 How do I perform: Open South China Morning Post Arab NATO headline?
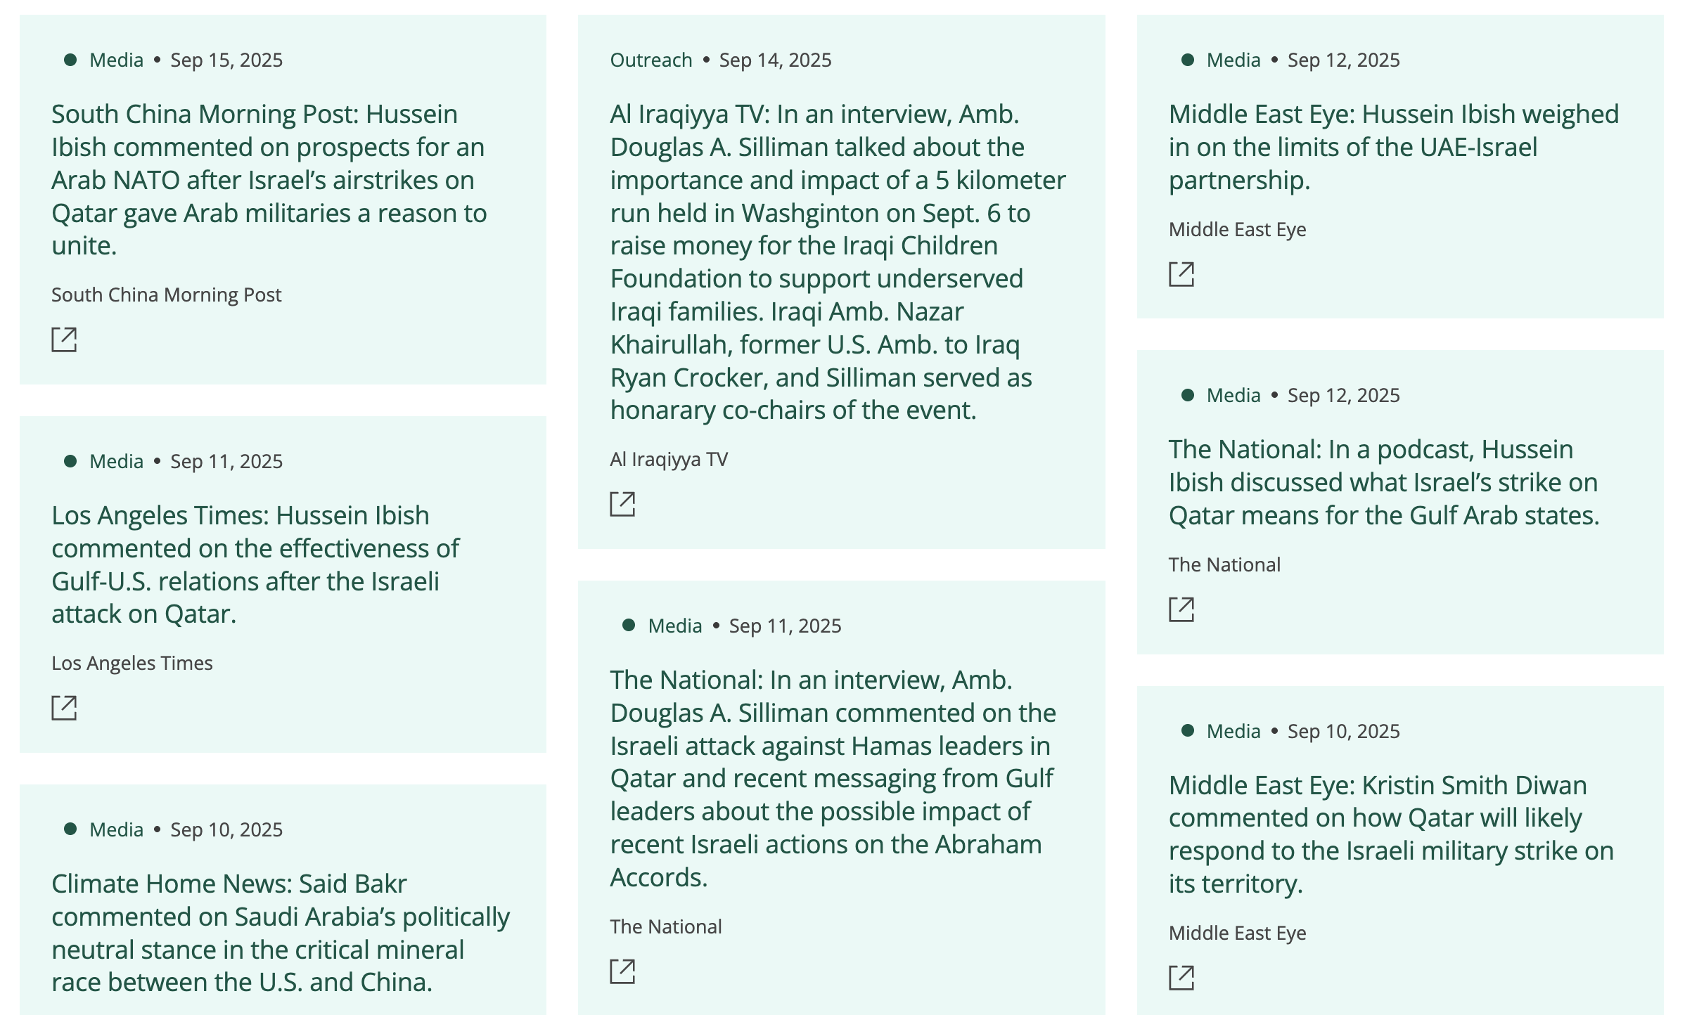click(x=269, y=180)
